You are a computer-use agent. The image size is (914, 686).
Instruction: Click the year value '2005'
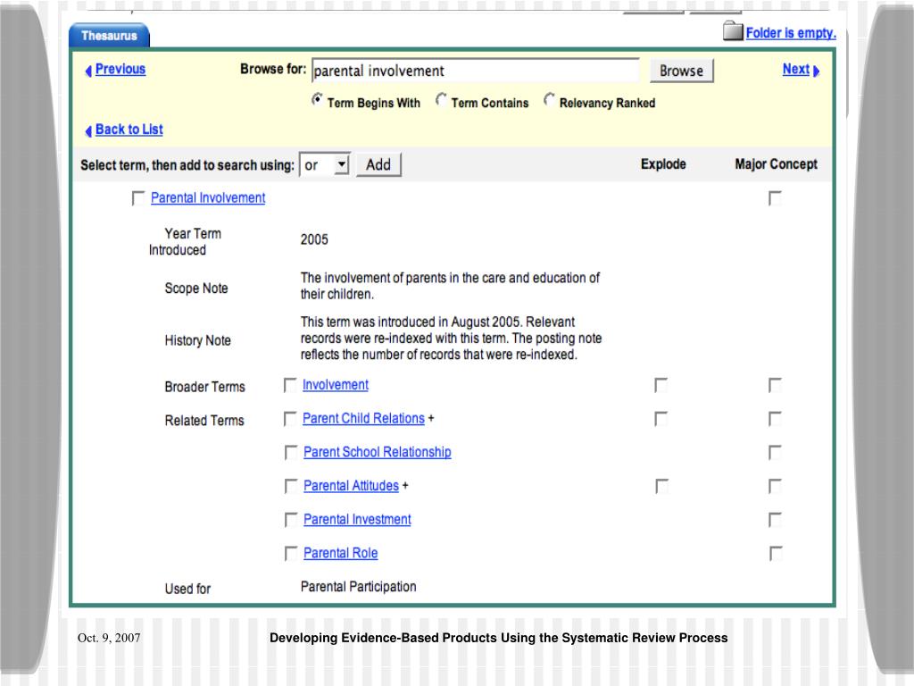click(314, 239)
